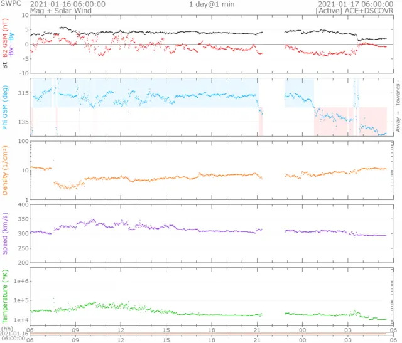
Task: Click the 'Speed (km/s)' axis label
Action: pyautogui.click(x=5, y=233)
